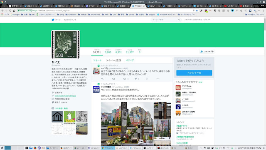
Task: Click Windows 8 bookmark in bookmarks bar
Action: tap(166, 15)
